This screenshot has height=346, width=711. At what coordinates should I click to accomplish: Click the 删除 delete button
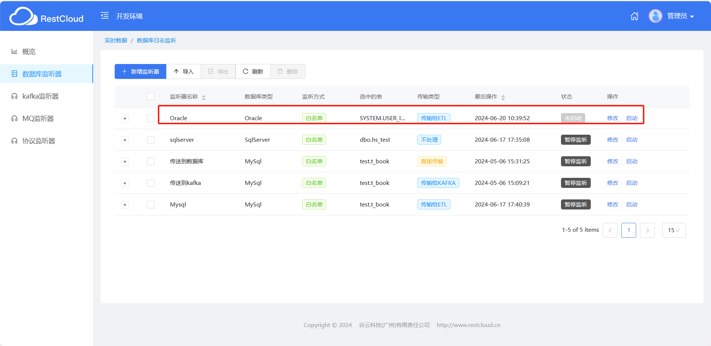[x=288, y=71]
